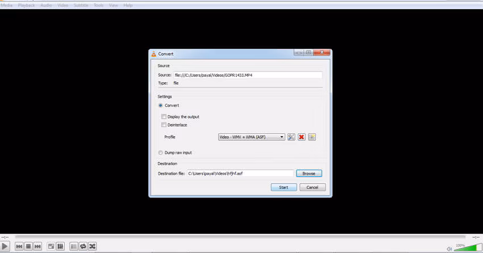Viewport: 483px width, 253px height.
Task: Click the VLC cone icon in Convert title bar
Action: (x=154, y=54)
